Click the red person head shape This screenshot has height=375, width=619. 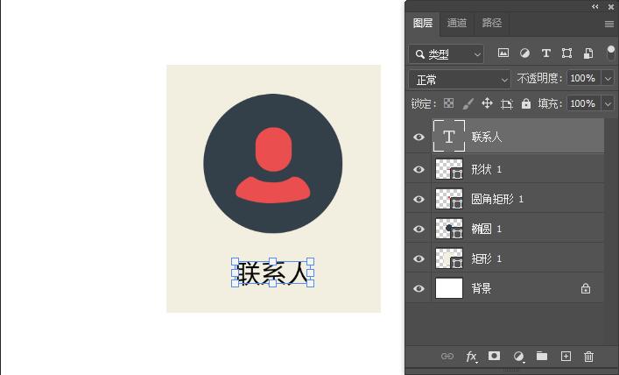pos(273,149)
